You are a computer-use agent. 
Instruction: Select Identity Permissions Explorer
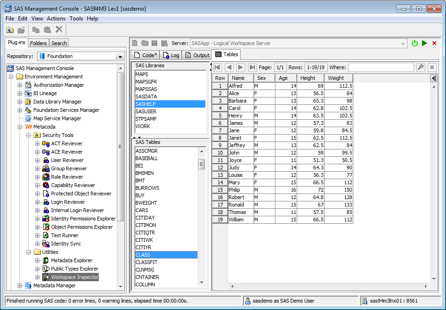pyautogui.click(x=83, y=219)
